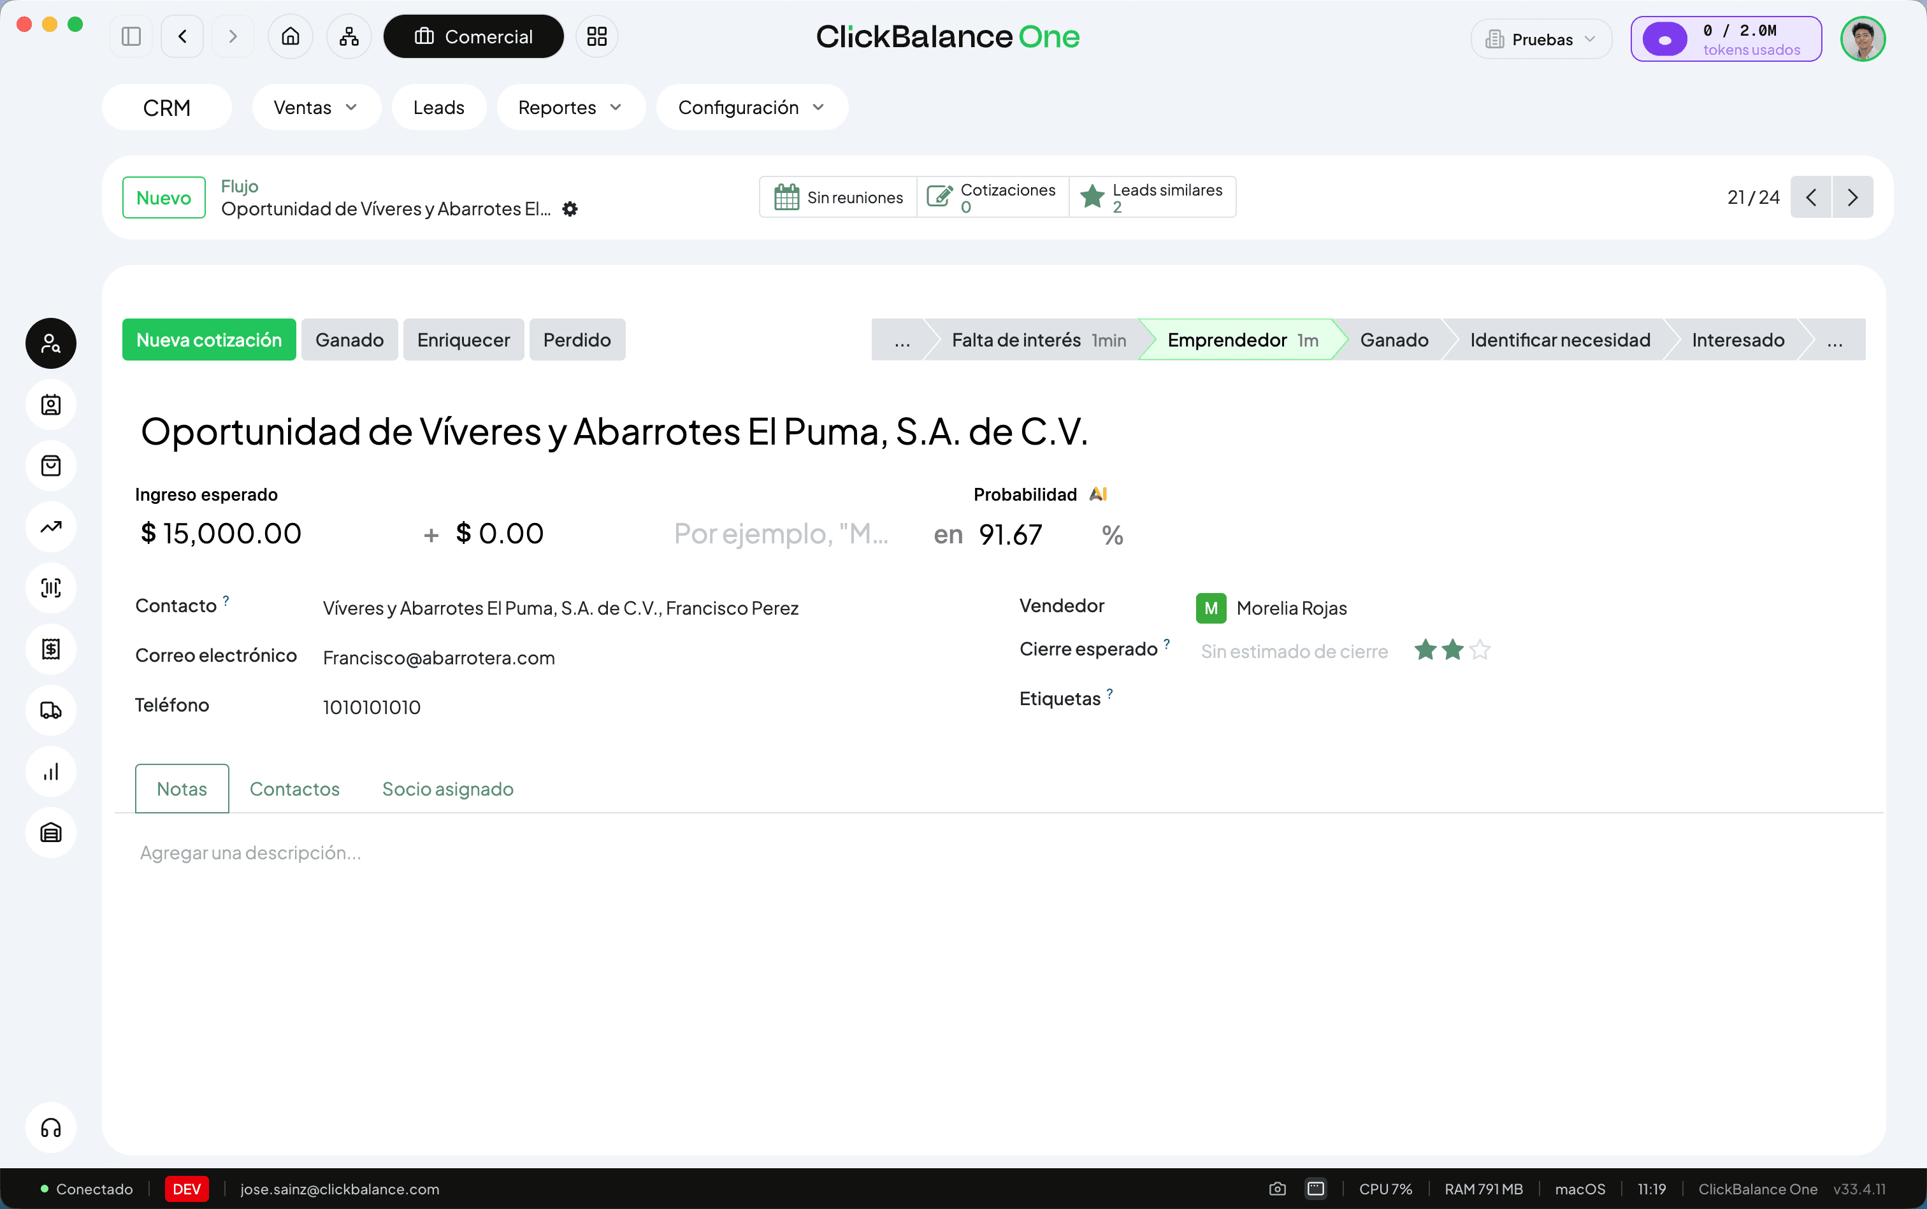Open the warehouse sidebar icon
The image size is (1927, 1209).
pyautogui.click(x=51, y=833)
